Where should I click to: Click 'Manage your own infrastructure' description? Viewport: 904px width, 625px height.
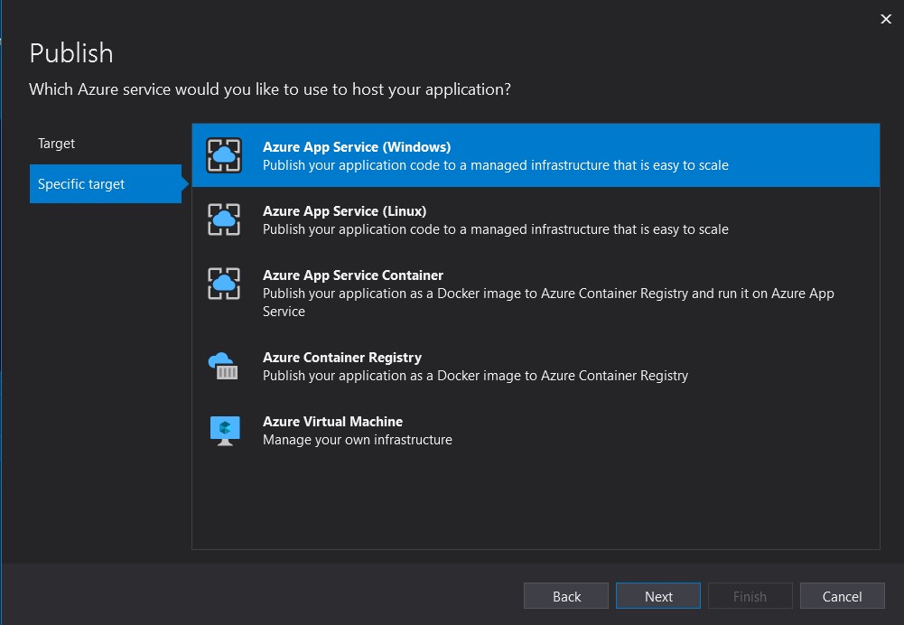[358, 440]
